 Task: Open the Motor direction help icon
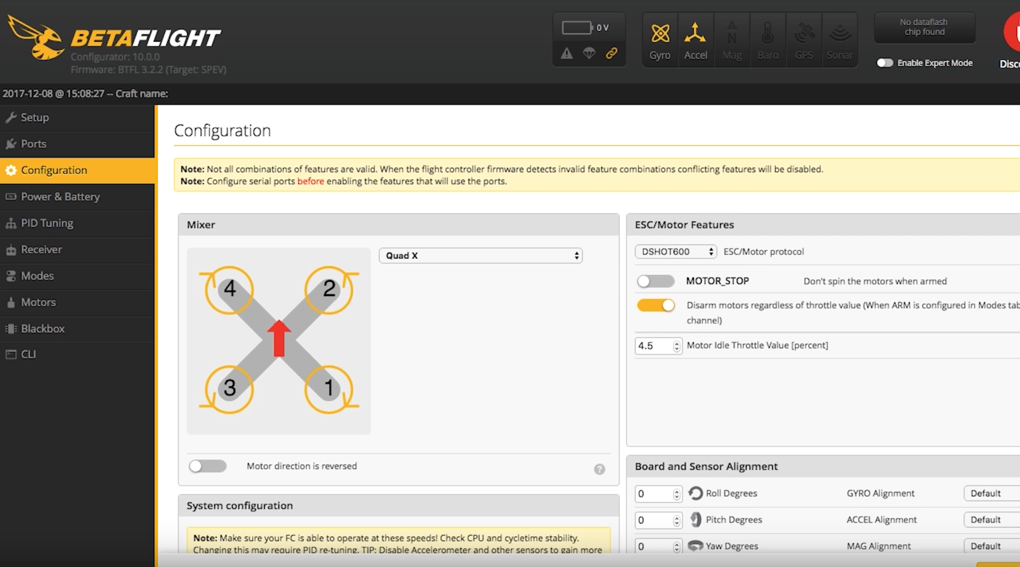coord(599,469)
